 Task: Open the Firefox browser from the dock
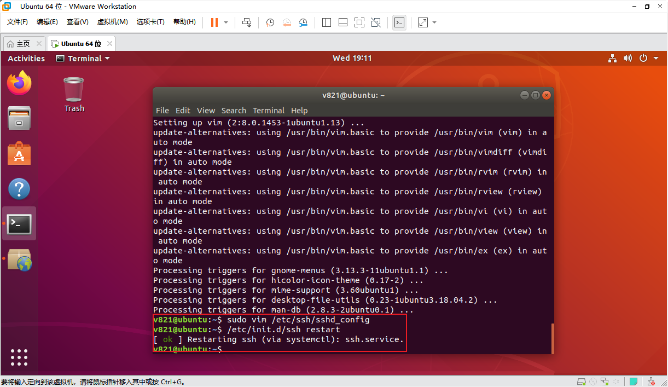click(x=19, y=83)
